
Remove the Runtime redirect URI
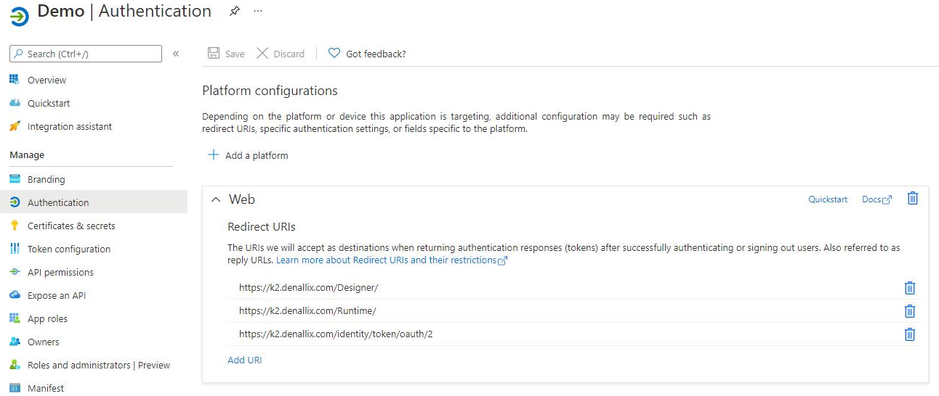coord(909,311)
